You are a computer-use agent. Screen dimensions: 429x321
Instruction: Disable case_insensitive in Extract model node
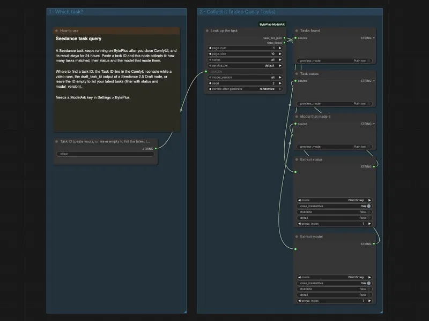pos(334,283)
